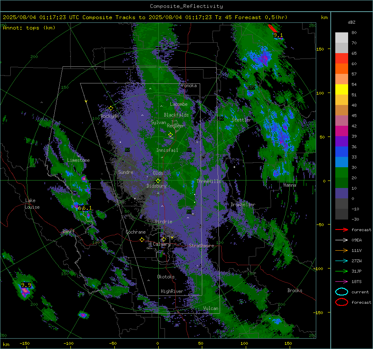Click the 42 dBZ magenta swatch
The height and width of the screenshot is (349, 373).
[x=342, y=131]
